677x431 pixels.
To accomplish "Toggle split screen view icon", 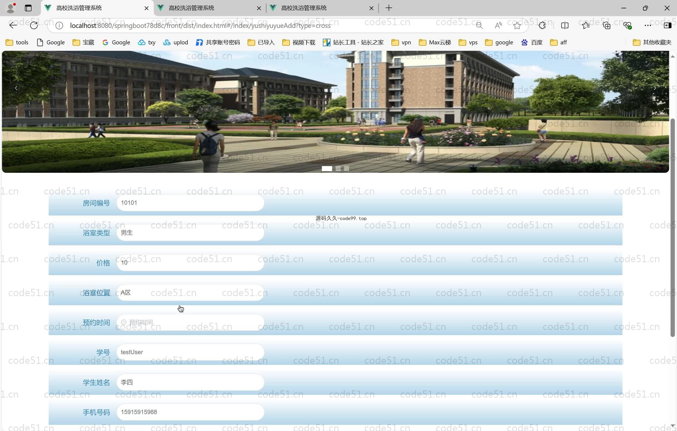I will click(565, 26).
